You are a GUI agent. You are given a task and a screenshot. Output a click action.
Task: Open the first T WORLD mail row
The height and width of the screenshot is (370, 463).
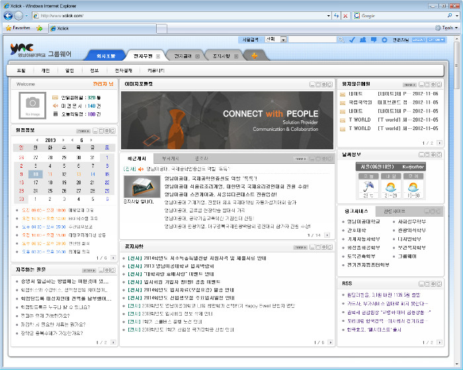[x=390, y=120]
